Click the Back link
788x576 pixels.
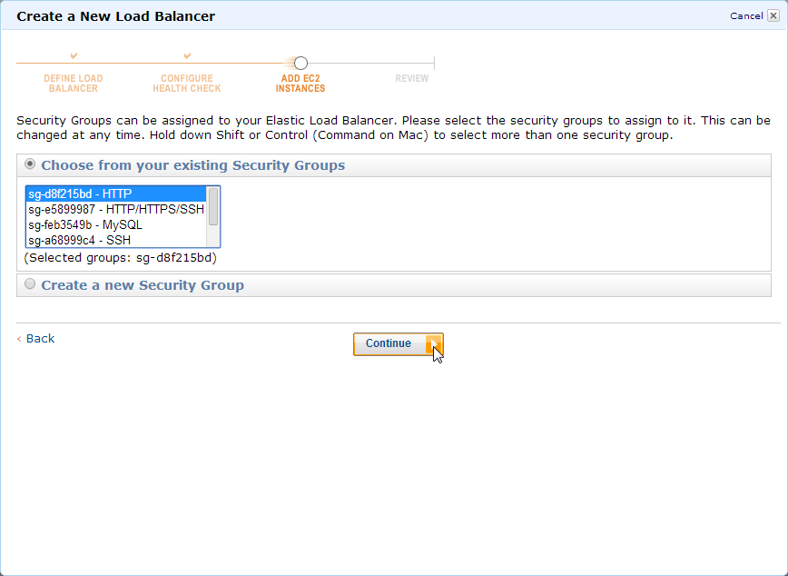click(39, 338)
